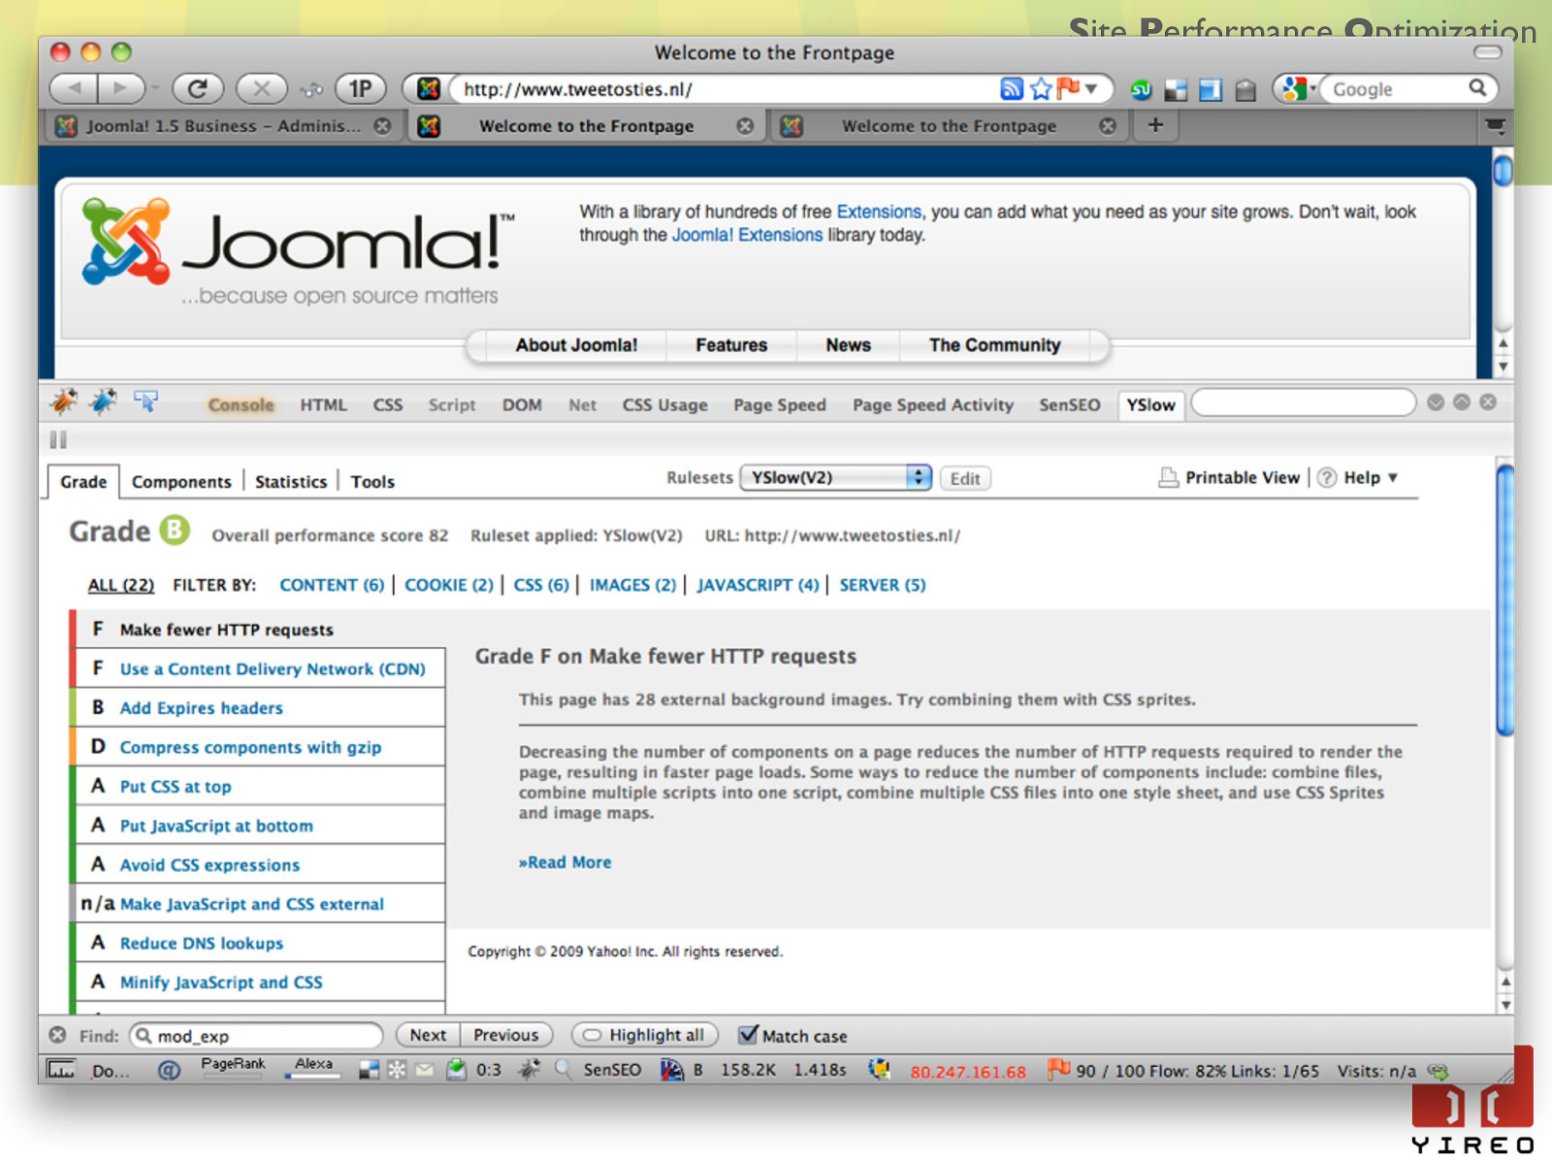The image size is (1552, 1164).
Task: Go forward with the browser forward arrow
Action: point(119,89)
